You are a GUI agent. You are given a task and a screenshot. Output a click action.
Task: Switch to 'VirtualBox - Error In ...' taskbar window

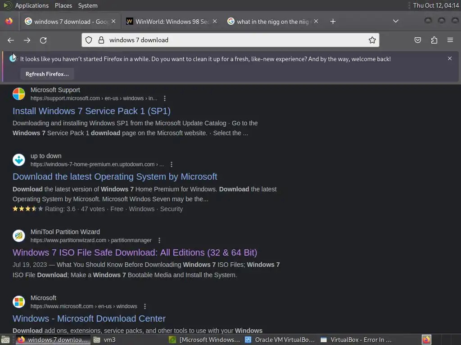[356, 340]
